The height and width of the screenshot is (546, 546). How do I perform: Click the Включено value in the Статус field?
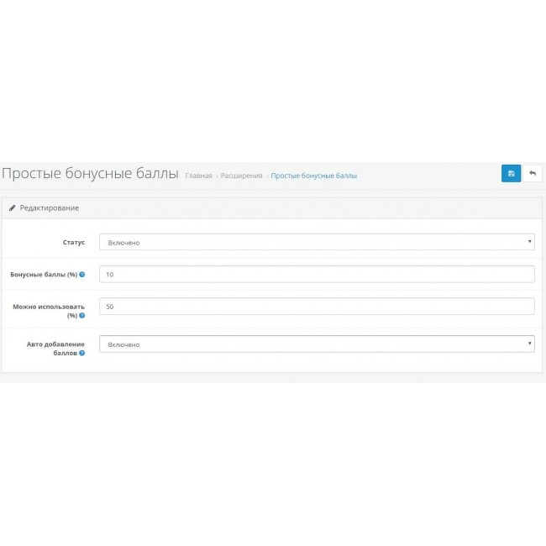[x=124, y=243]
